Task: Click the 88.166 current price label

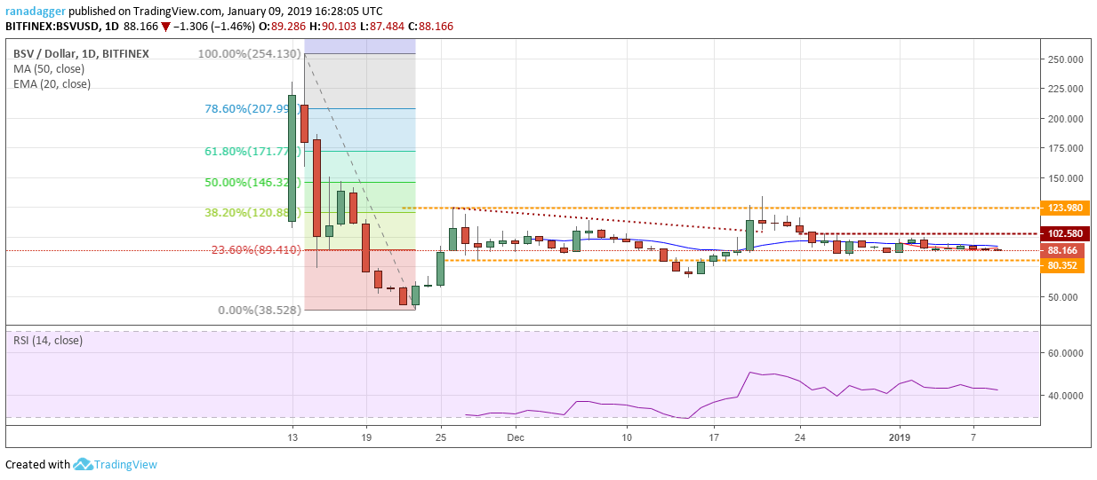Action: click(1062, 251)
